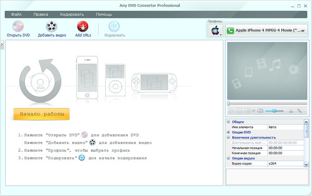The height and width of the screenshot is (196, 312).
Task: Click the properties panel scroll up arrow
Action: (x=306, y=121)
